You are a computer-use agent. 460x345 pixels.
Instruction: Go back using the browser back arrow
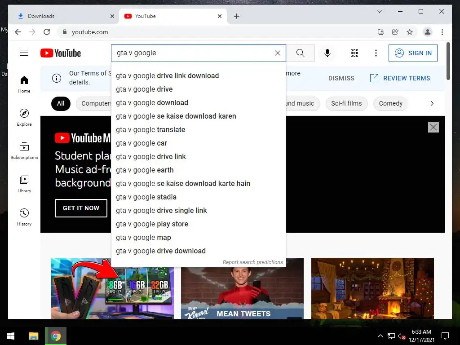[18, 32]
